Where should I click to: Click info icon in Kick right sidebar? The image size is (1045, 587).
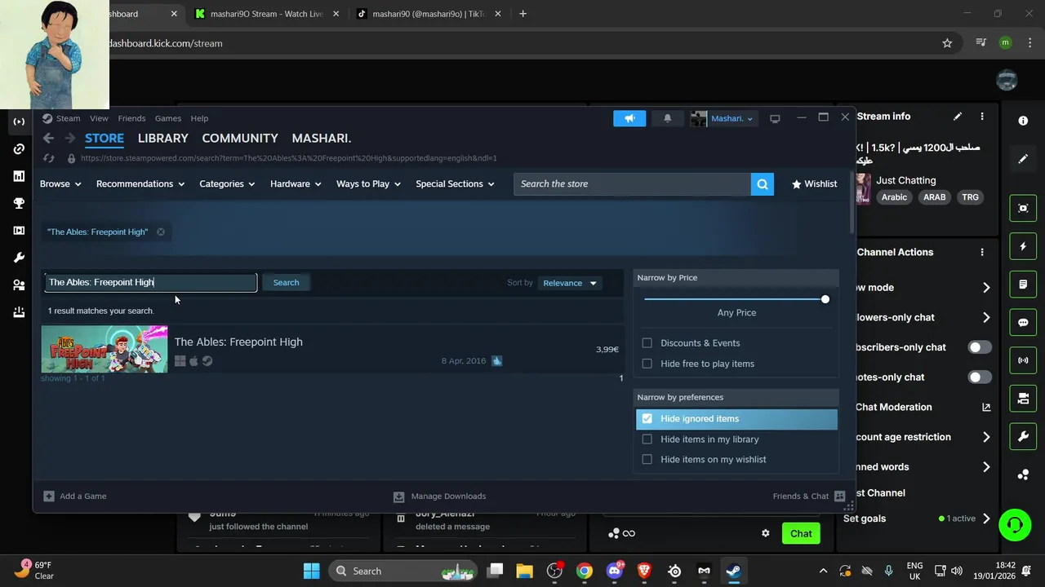pos(1023,121)
